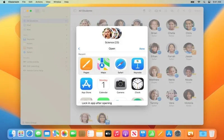Select the Understands group
Viewport: 224px width, 140px height.
click(45, 62)
